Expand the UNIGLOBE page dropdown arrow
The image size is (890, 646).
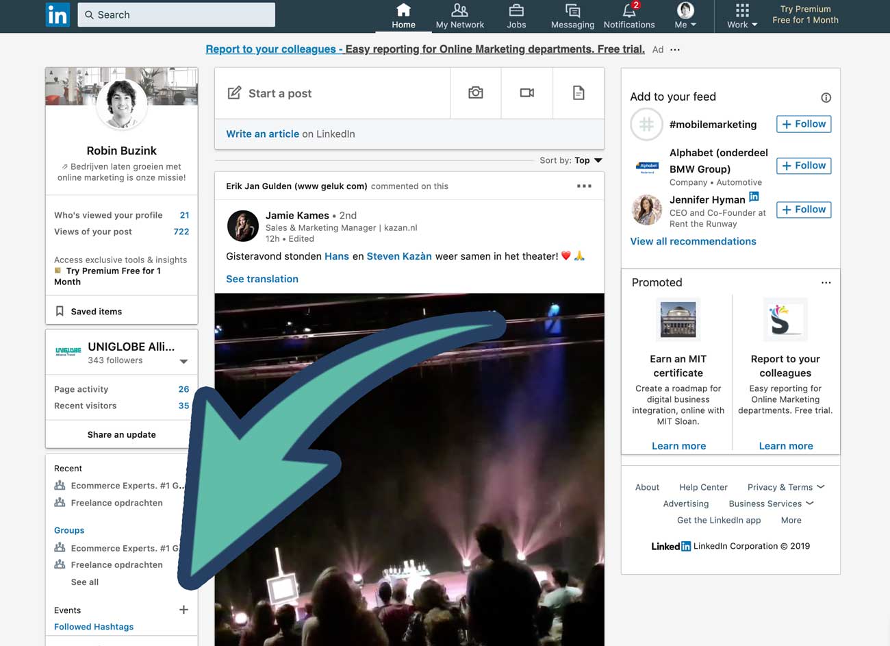(183, 361)
